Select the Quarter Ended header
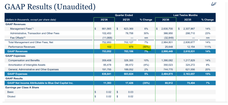Screen dimensions: 228x105 pos(124,15)
